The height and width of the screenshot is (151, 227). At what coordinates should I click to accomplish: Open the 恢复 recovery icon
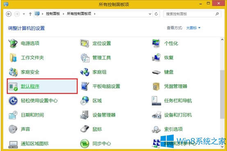coord(156,58)
